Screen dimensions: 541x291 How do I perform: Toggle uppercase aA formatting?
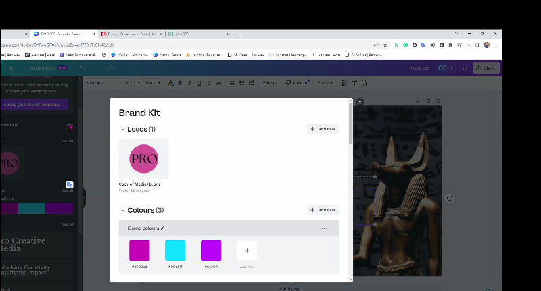pyautogui.click(x=218, y=83)
